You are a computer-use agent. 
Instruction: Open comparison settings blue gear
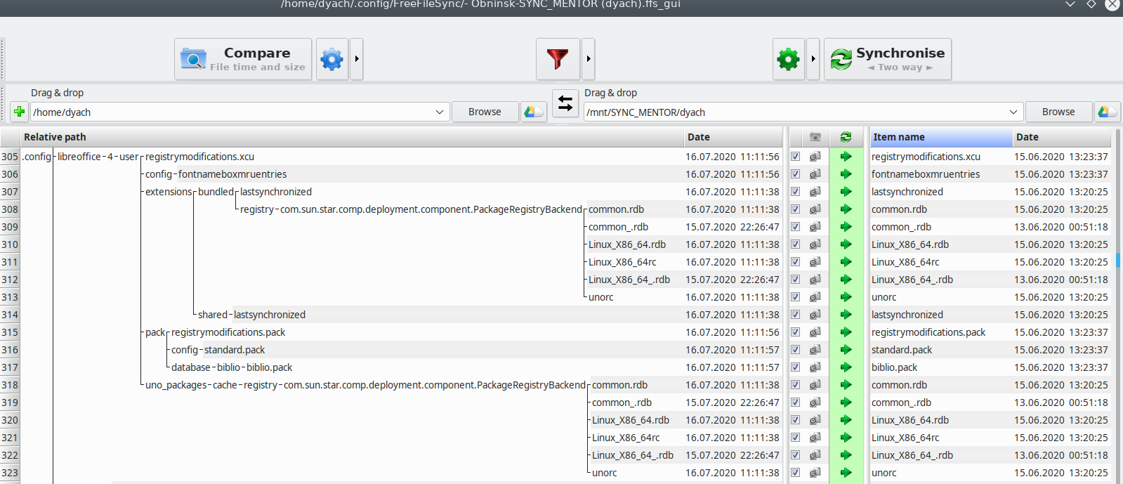332,59
